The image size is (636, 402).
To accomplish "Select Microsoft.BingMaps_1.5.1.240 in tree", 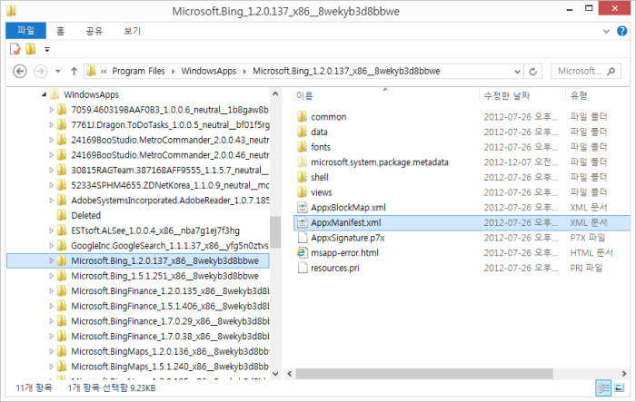I will 170,367.
